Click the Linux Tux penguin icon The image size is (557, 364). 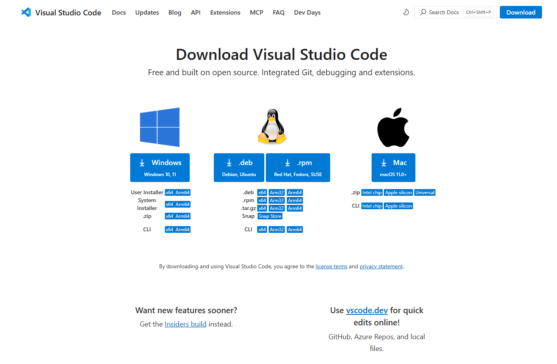tap(272, 127)
